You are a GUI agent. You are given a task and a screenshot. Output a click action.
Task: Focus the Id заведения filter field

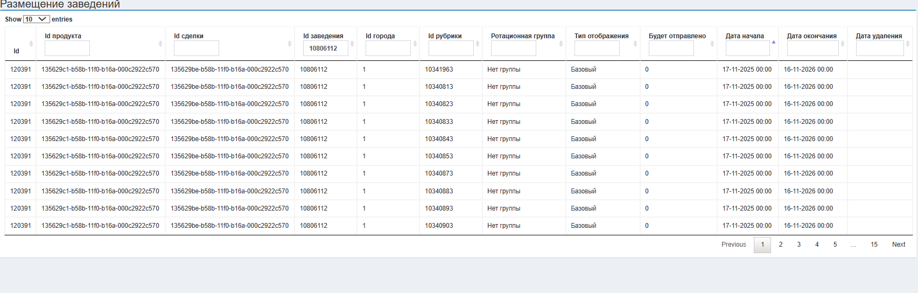click(325, 48)
